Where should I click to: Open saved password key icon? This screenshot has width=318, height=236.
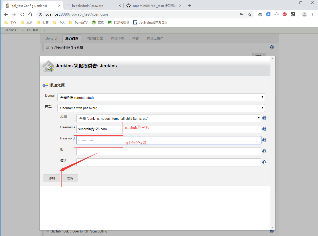242,14
